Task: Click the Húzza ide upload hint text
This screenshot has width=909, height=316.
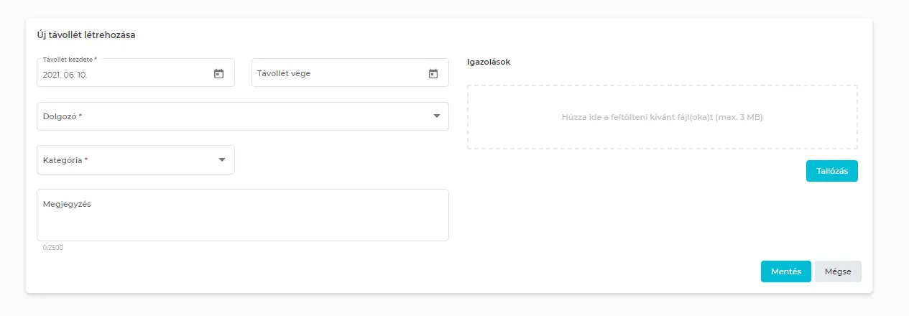Action: pos(662,117)
